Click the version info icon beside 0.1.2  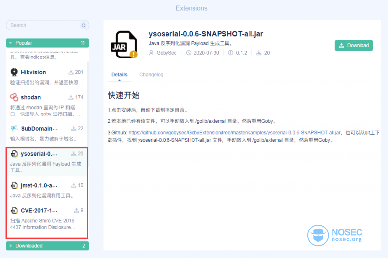[x=231, y=53]
